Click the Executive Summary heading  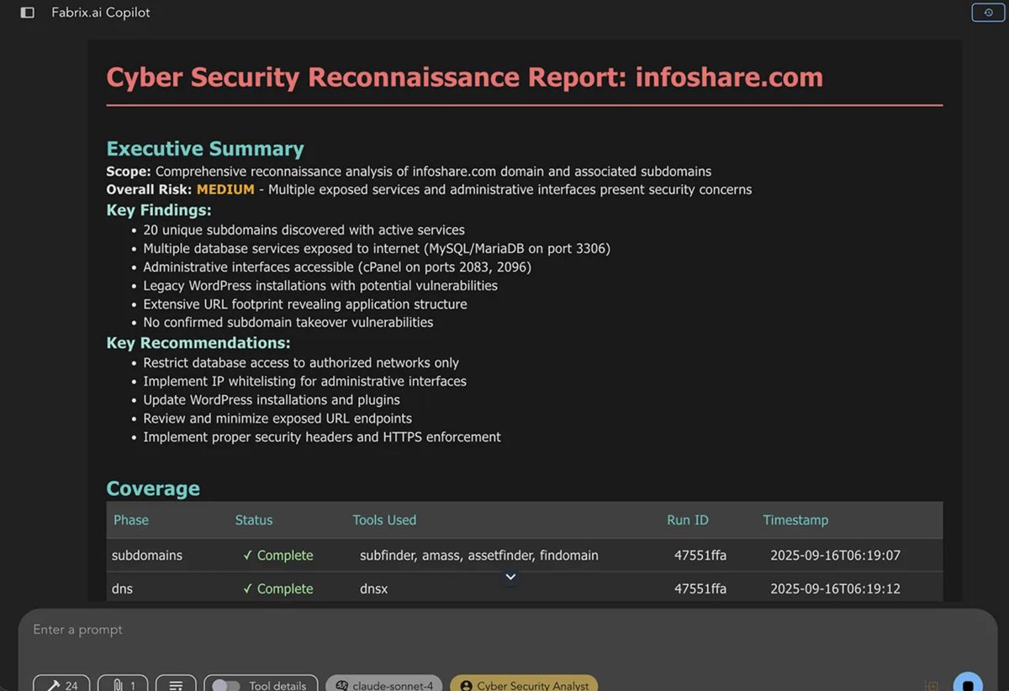tap(205, 149)
